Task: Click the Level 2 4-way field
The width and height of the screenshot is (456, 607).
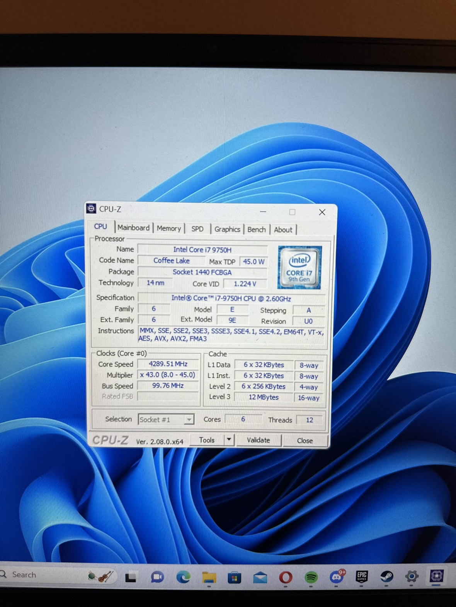Action: (x=309, y=387)
